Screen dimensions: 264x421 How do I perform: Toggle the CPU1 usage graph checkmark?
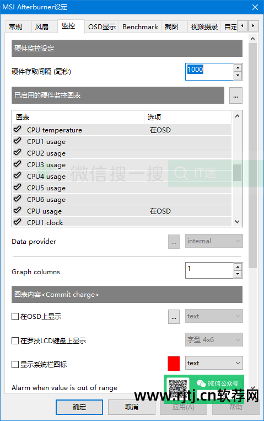click(x=18, y=141)
